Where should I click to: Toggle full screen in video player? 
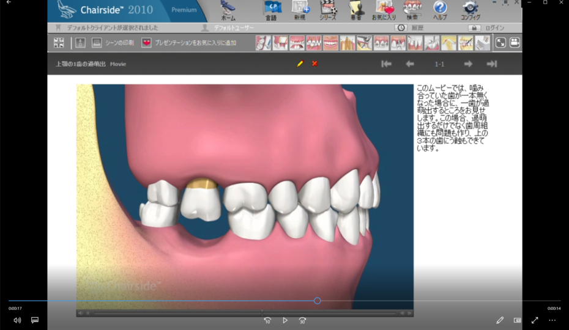(x=535, y=320)
